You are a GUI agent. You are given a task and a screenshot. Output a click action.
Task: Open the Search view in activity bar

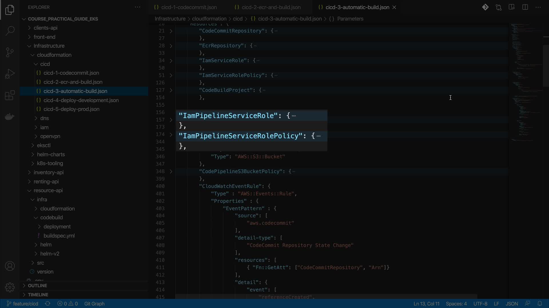tap(10, 31)
